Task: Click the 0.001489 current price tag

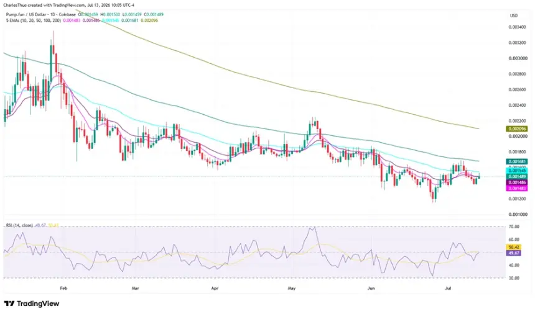Action: 516,176
